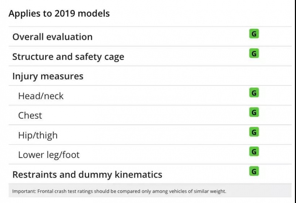This screenshot has width=296, height=203.
Task: Click the Injury measures section heading
Action: (x=48, y=77)
